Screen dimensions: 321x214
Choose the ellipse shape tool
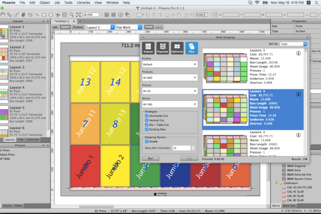pos(51,15)
